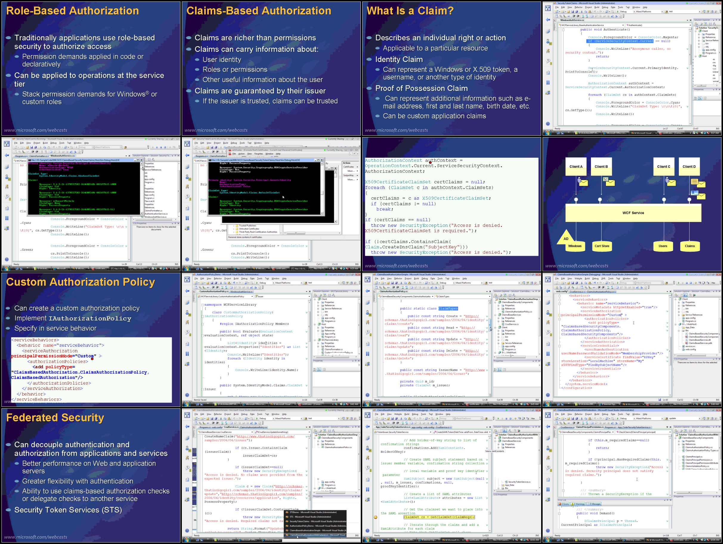Click full-screen sharing icon atop AuthorizationPolicyDemo sidebar
The width and height of the screenshot is (723, 544).
(x=187, y=279)
